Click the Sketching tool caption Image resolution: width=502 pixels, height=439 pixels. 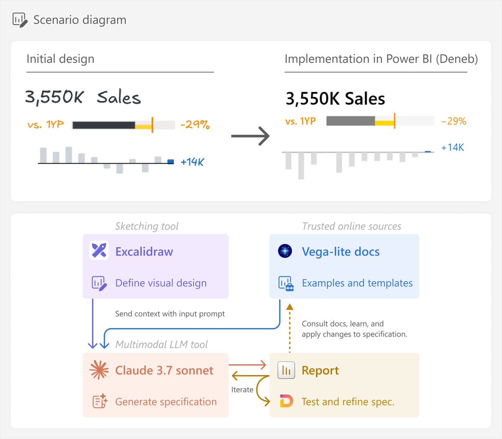pyautogui.click(x=147, y=226)
